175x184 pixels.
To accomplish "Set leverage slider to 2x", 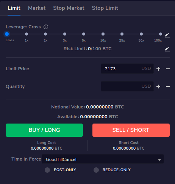I will [45, 34].
